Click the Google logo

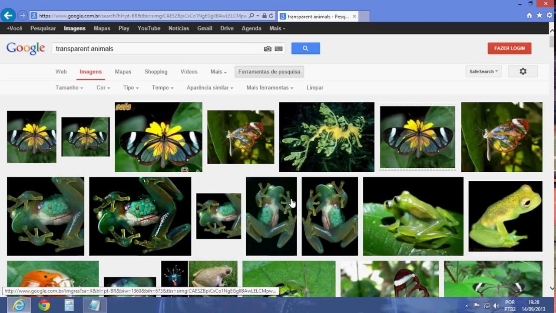pos(26,48)
